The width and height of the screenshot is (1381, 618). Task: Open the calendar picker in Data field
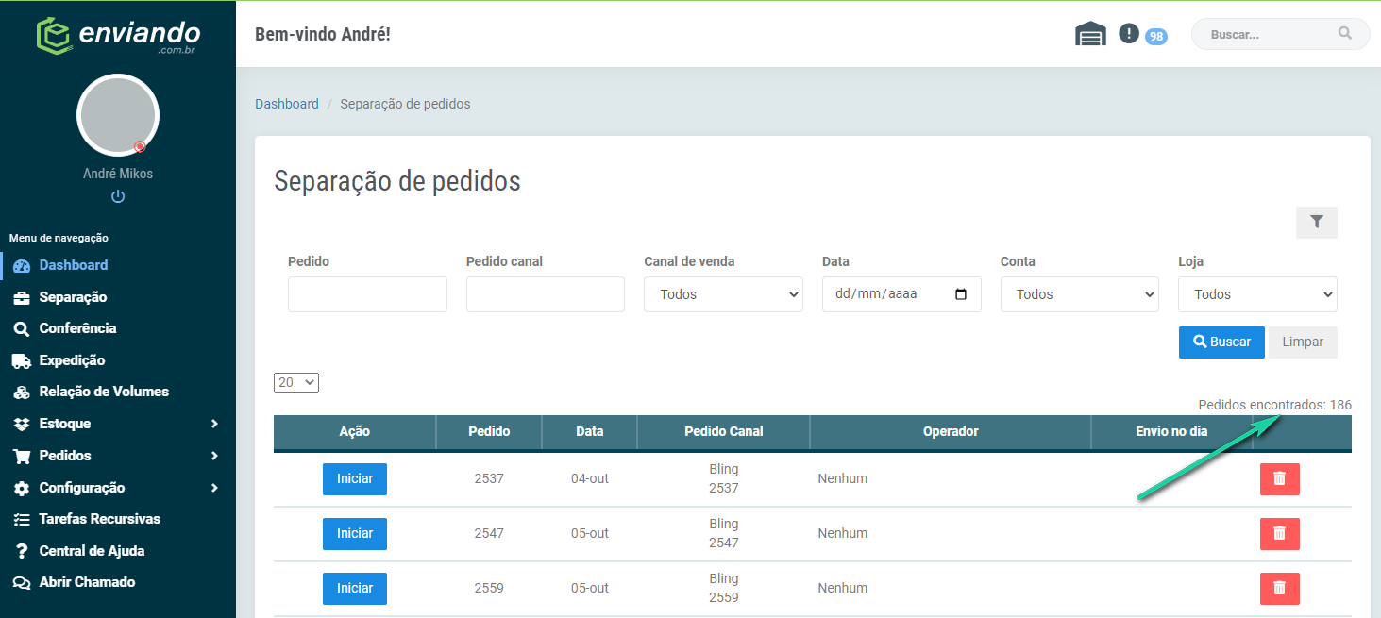point(961,294)
